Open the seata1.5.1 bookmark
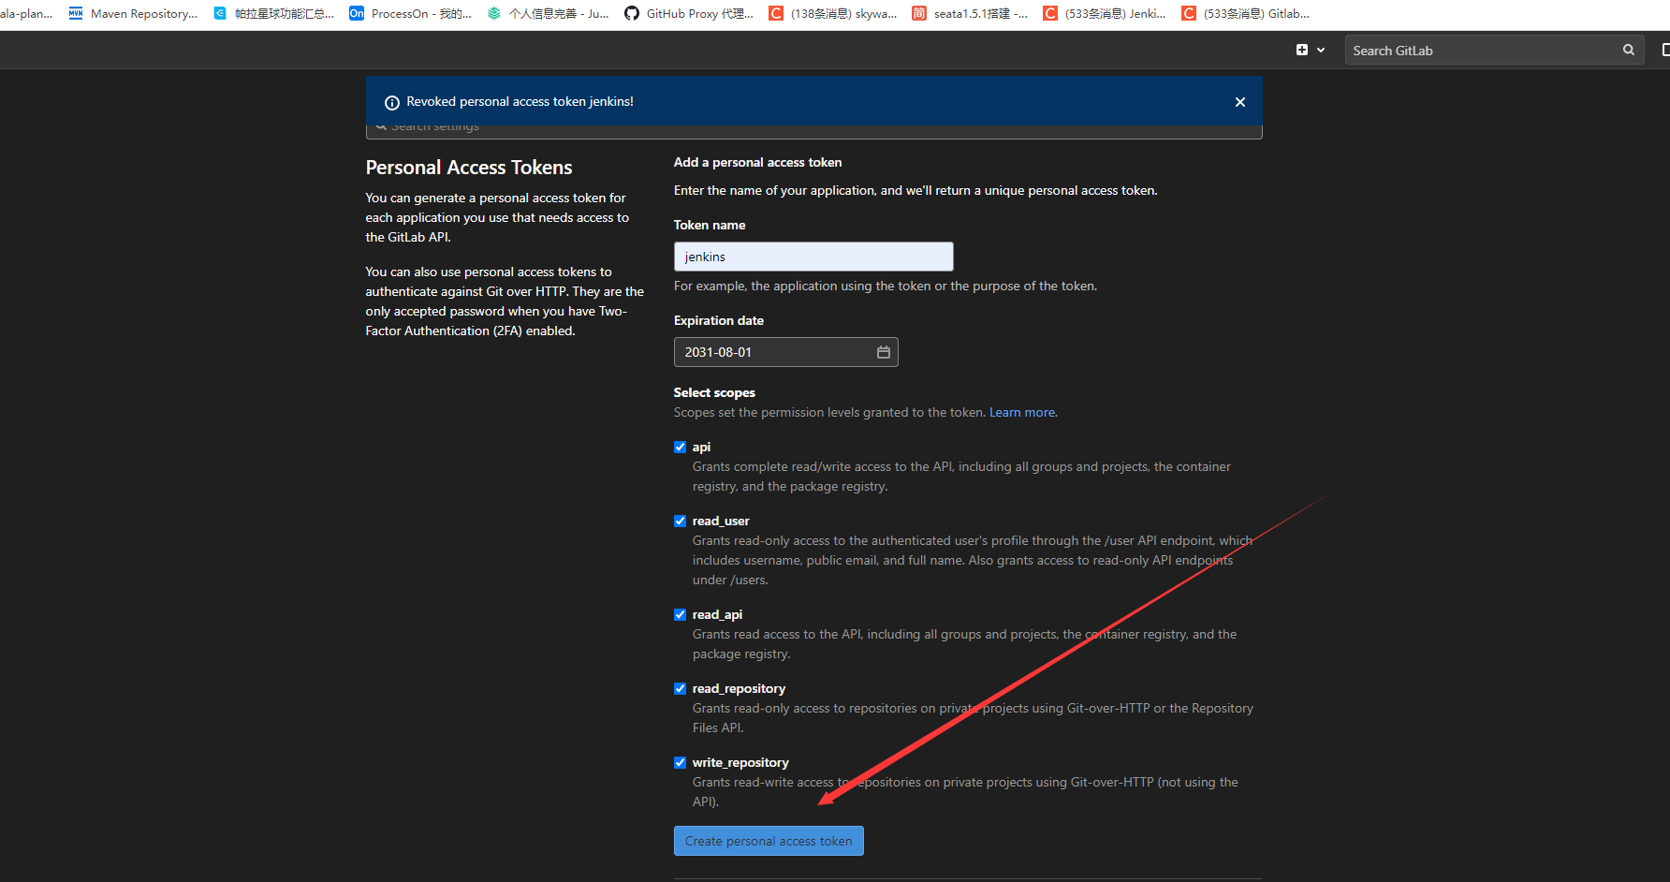The height and width of the screenshot is (882, 1670). (970, 13)
